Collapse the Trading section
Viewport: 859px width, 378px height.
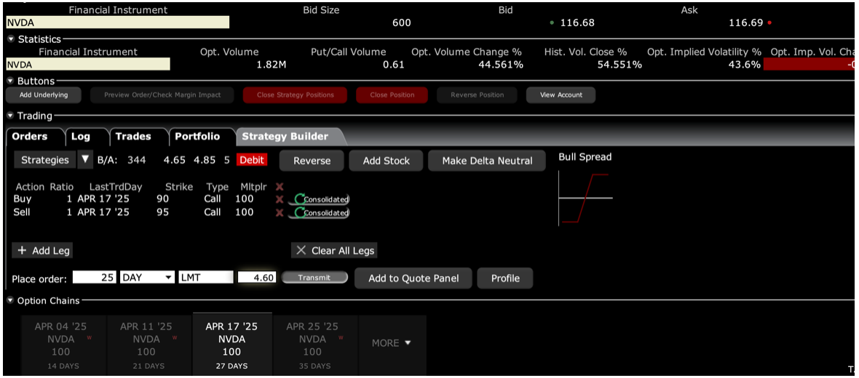coord(10,116)
